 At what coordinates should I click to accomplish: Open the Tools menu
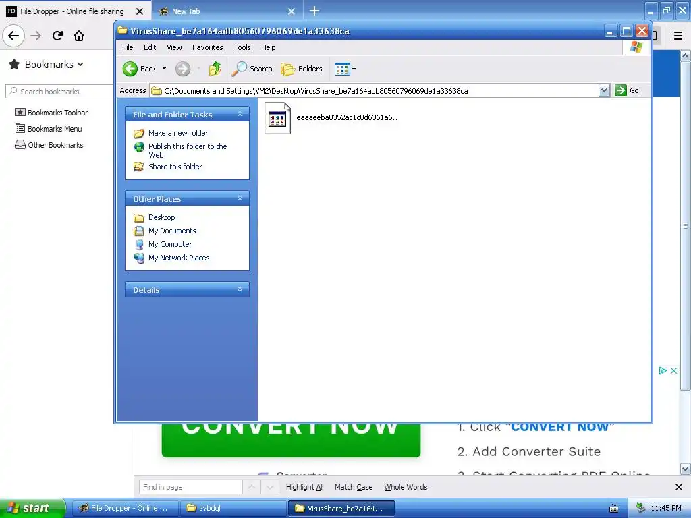click(x=242, y=47)
